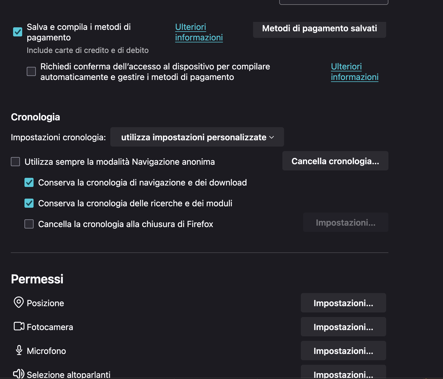Open Impostazioni for Posizione

tap(343, 303)
